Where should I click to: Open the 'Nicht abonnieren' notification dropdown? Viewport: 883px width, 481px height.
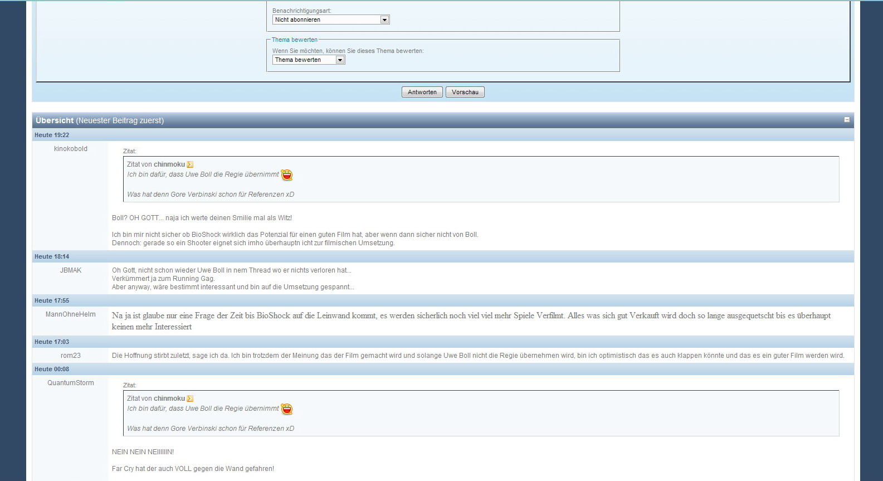click(331, 20)
